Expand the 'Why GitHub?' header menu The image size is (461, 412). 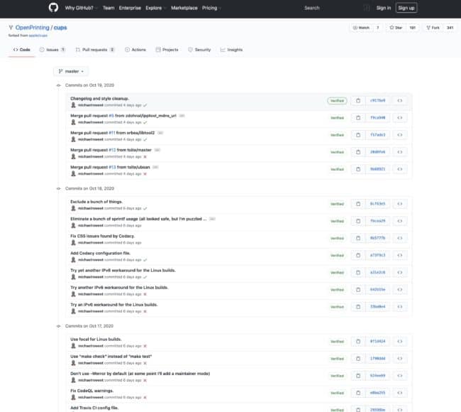point(81,8)
